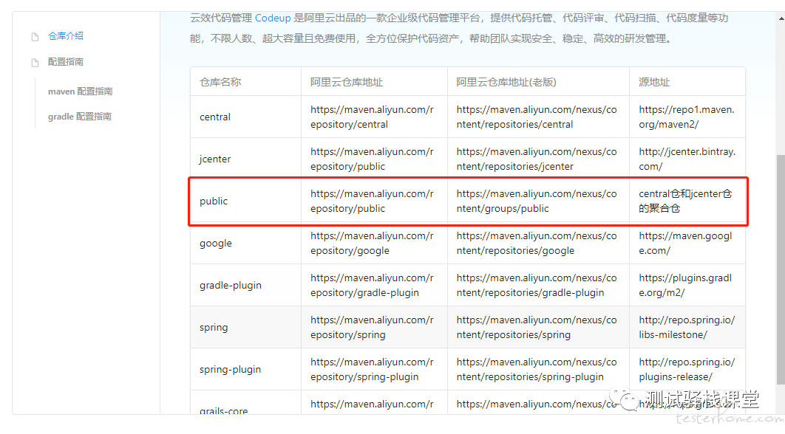Click the jcenter.bintray.com source address
The height and width of the screenshot is (434, 785).
tap(687, 159)
